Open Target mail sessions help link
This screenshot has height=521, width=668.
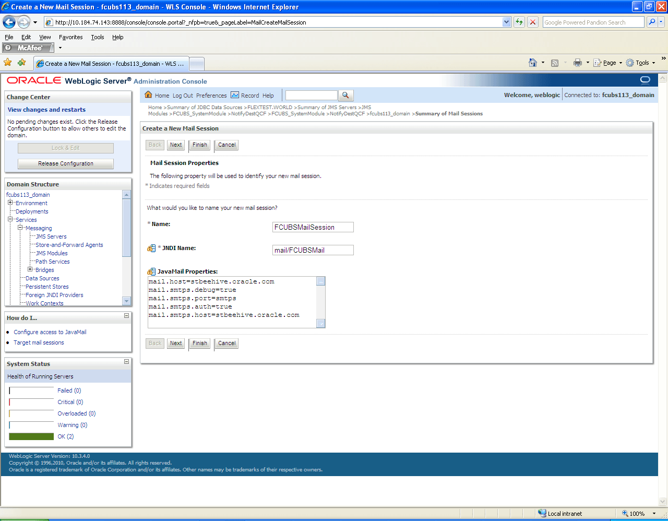[39, 342]
